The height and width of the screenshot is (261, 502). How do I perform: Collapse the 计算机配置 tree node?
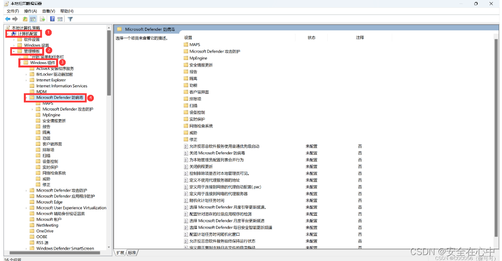pyautogui.click(x=7, y=34)
